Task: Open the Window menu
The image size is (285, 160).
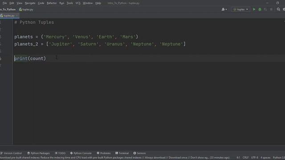Action: point(88,3)
